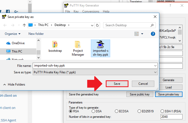Open PuTTY Key Generator Key menu
Screen dimensions: 188x123
coord(76,11)
